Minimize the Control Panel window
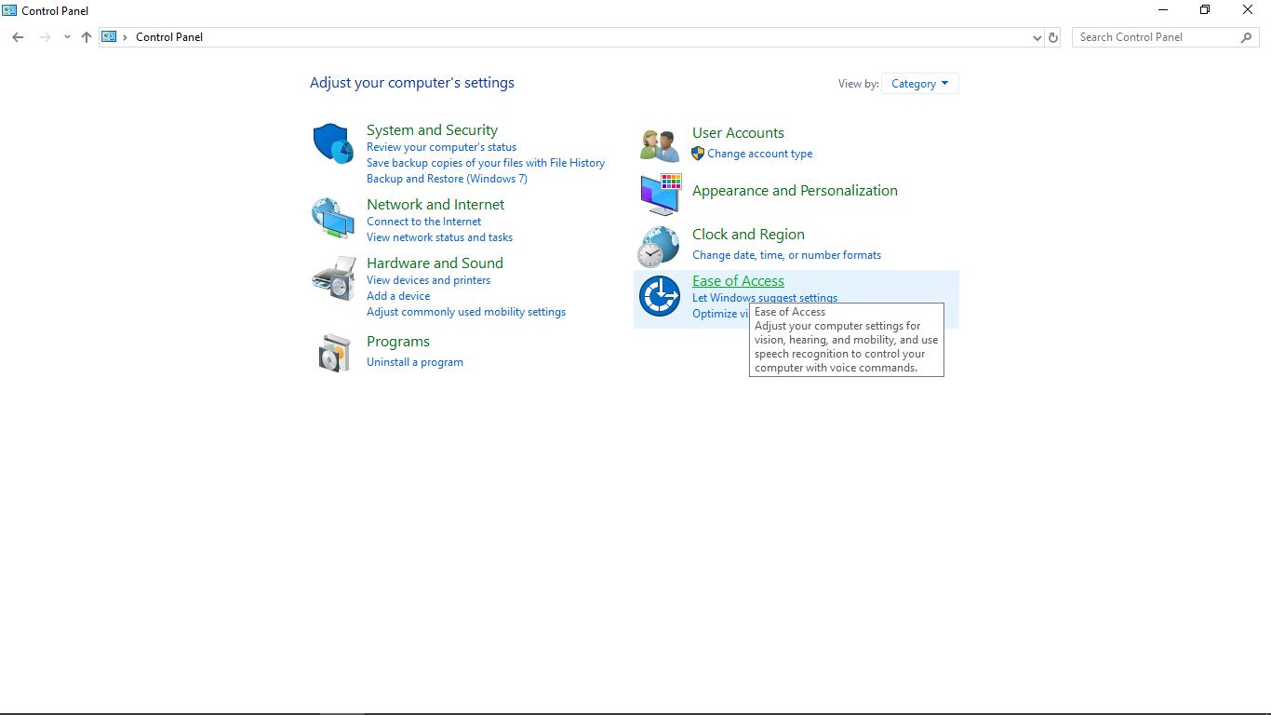1271x715 pixels. coord(1162,10)
